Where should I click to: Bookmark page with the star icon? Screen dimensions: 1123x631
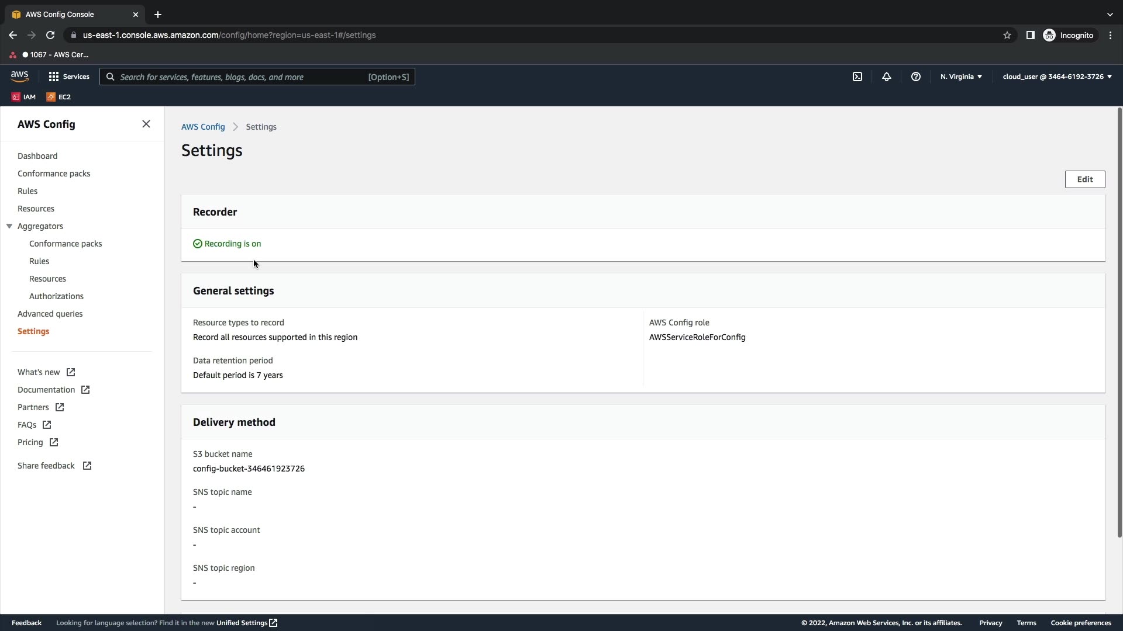click(1007, 35)
